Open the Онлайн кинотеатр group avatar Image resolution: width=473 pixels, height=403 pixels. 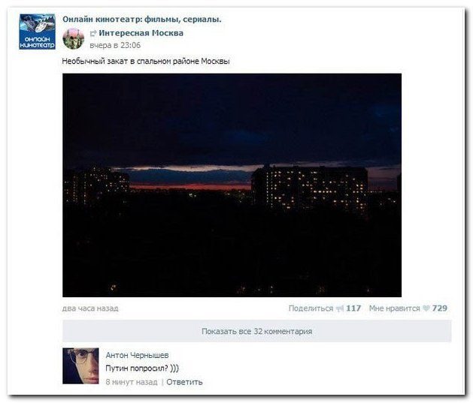coord(37,32)
